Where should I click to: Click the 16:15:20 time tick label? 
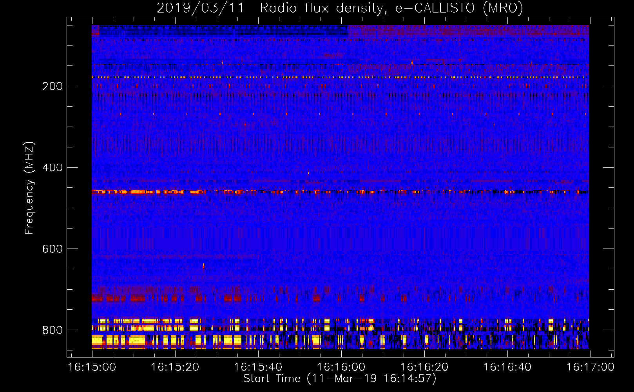point(175,367)
